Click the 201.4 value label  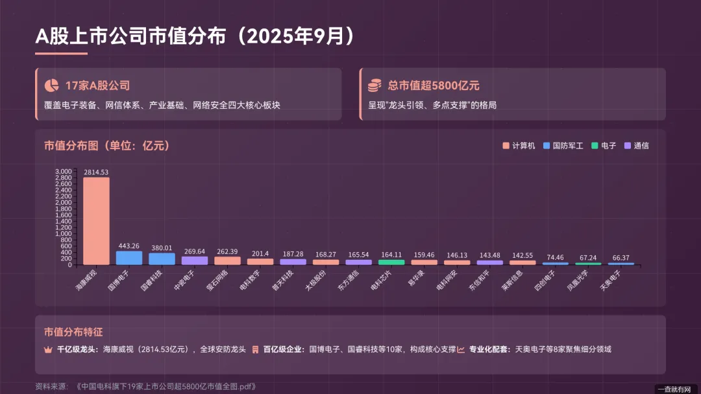pyautogui.click(x=260, y=253)
